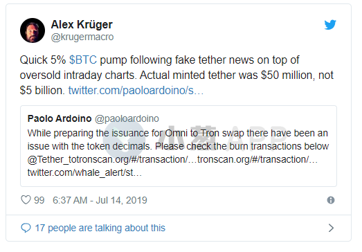Open the Alex Krüger display name

82,24
